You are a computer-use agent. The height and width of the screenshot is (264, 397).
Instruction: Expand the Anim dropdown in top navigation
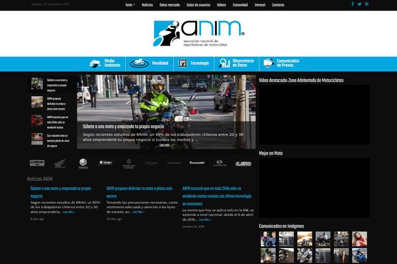click(x=130, y=5)
